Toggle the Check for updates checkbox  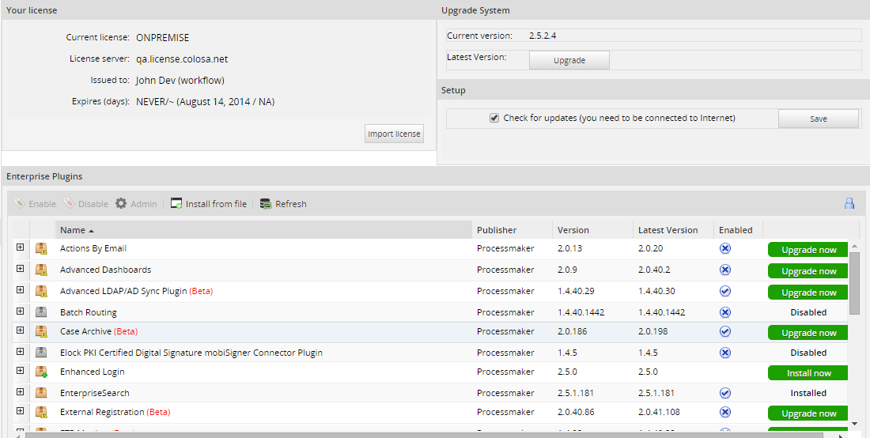point(494,119)
